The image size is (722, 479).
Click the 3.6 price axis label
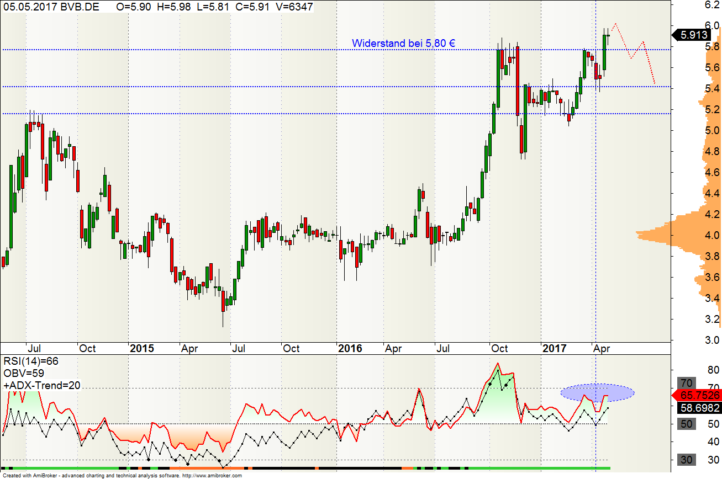click(712, 277)
